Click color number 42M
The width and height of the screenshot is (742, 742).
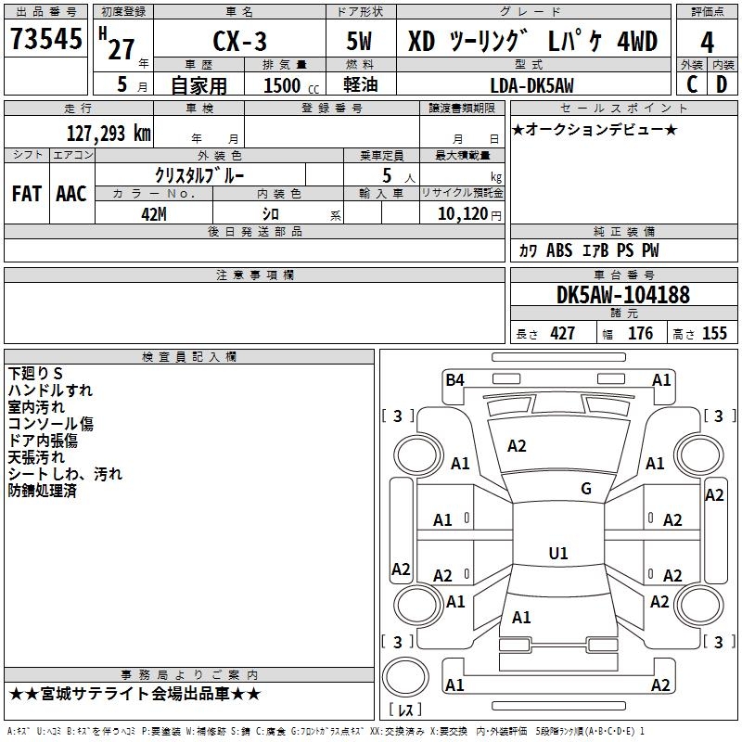[x=154, y=214]
